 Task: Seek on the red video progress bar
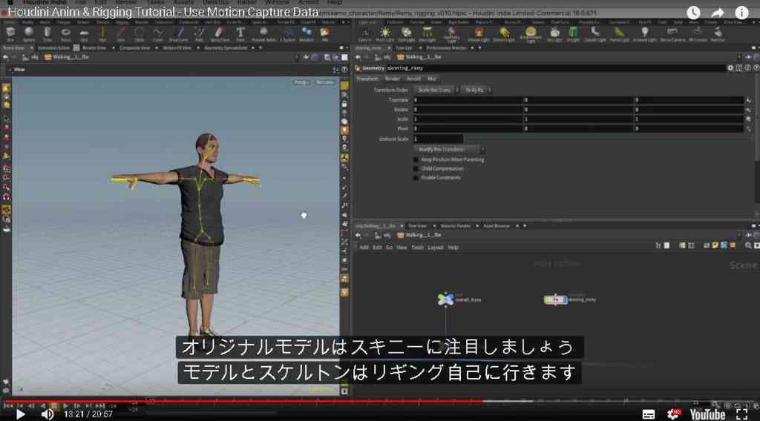click(x=243, y=401)
